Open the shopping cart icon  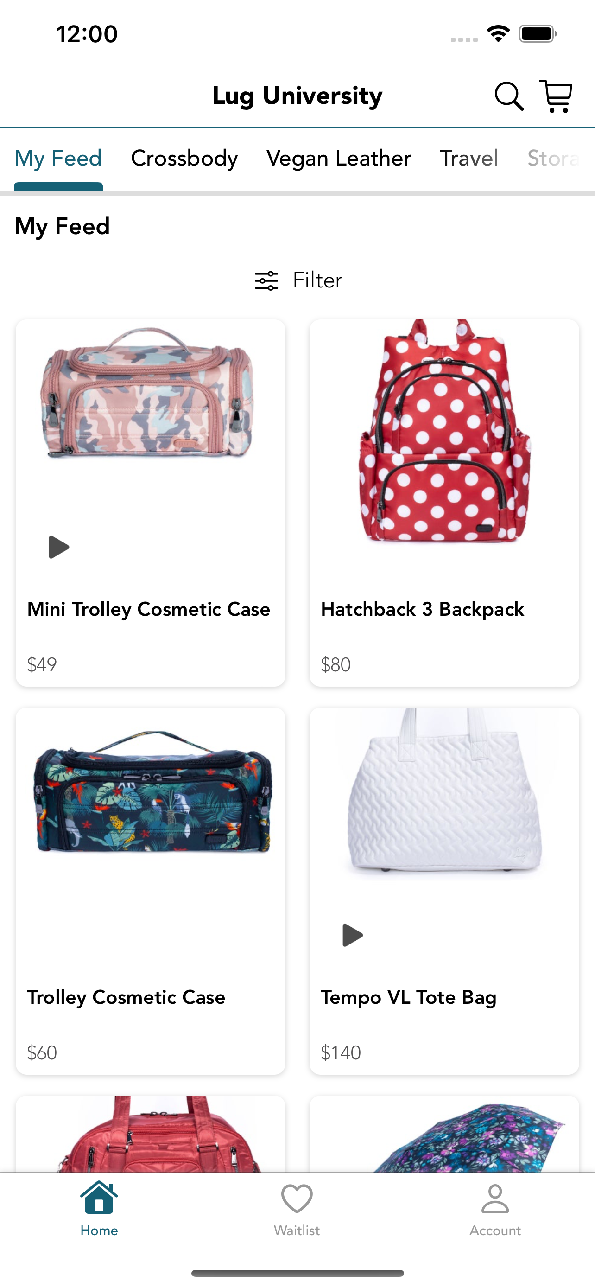(x=556, y=96)
